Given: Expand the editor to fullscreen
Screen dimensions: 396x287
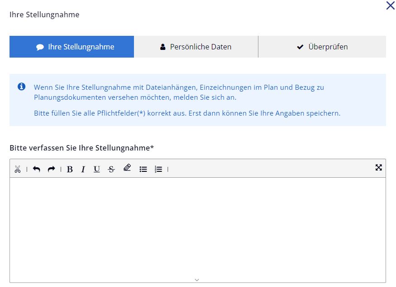Looking at the screenshot, I should click(379, 167).
